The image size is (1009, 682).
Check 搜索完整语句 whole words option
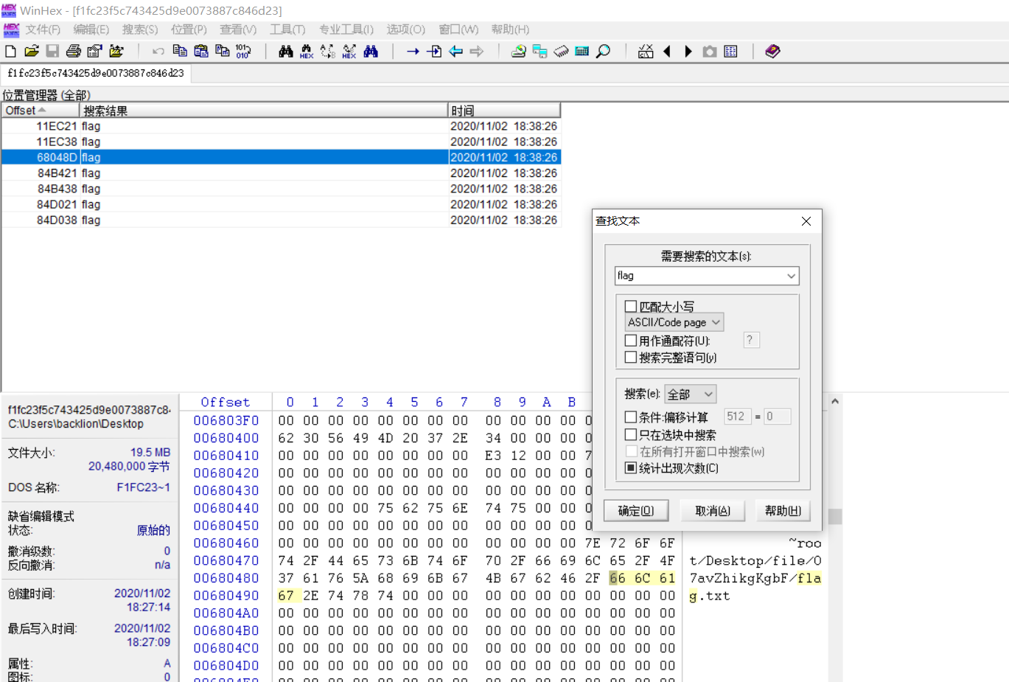[x=631, y=358]
